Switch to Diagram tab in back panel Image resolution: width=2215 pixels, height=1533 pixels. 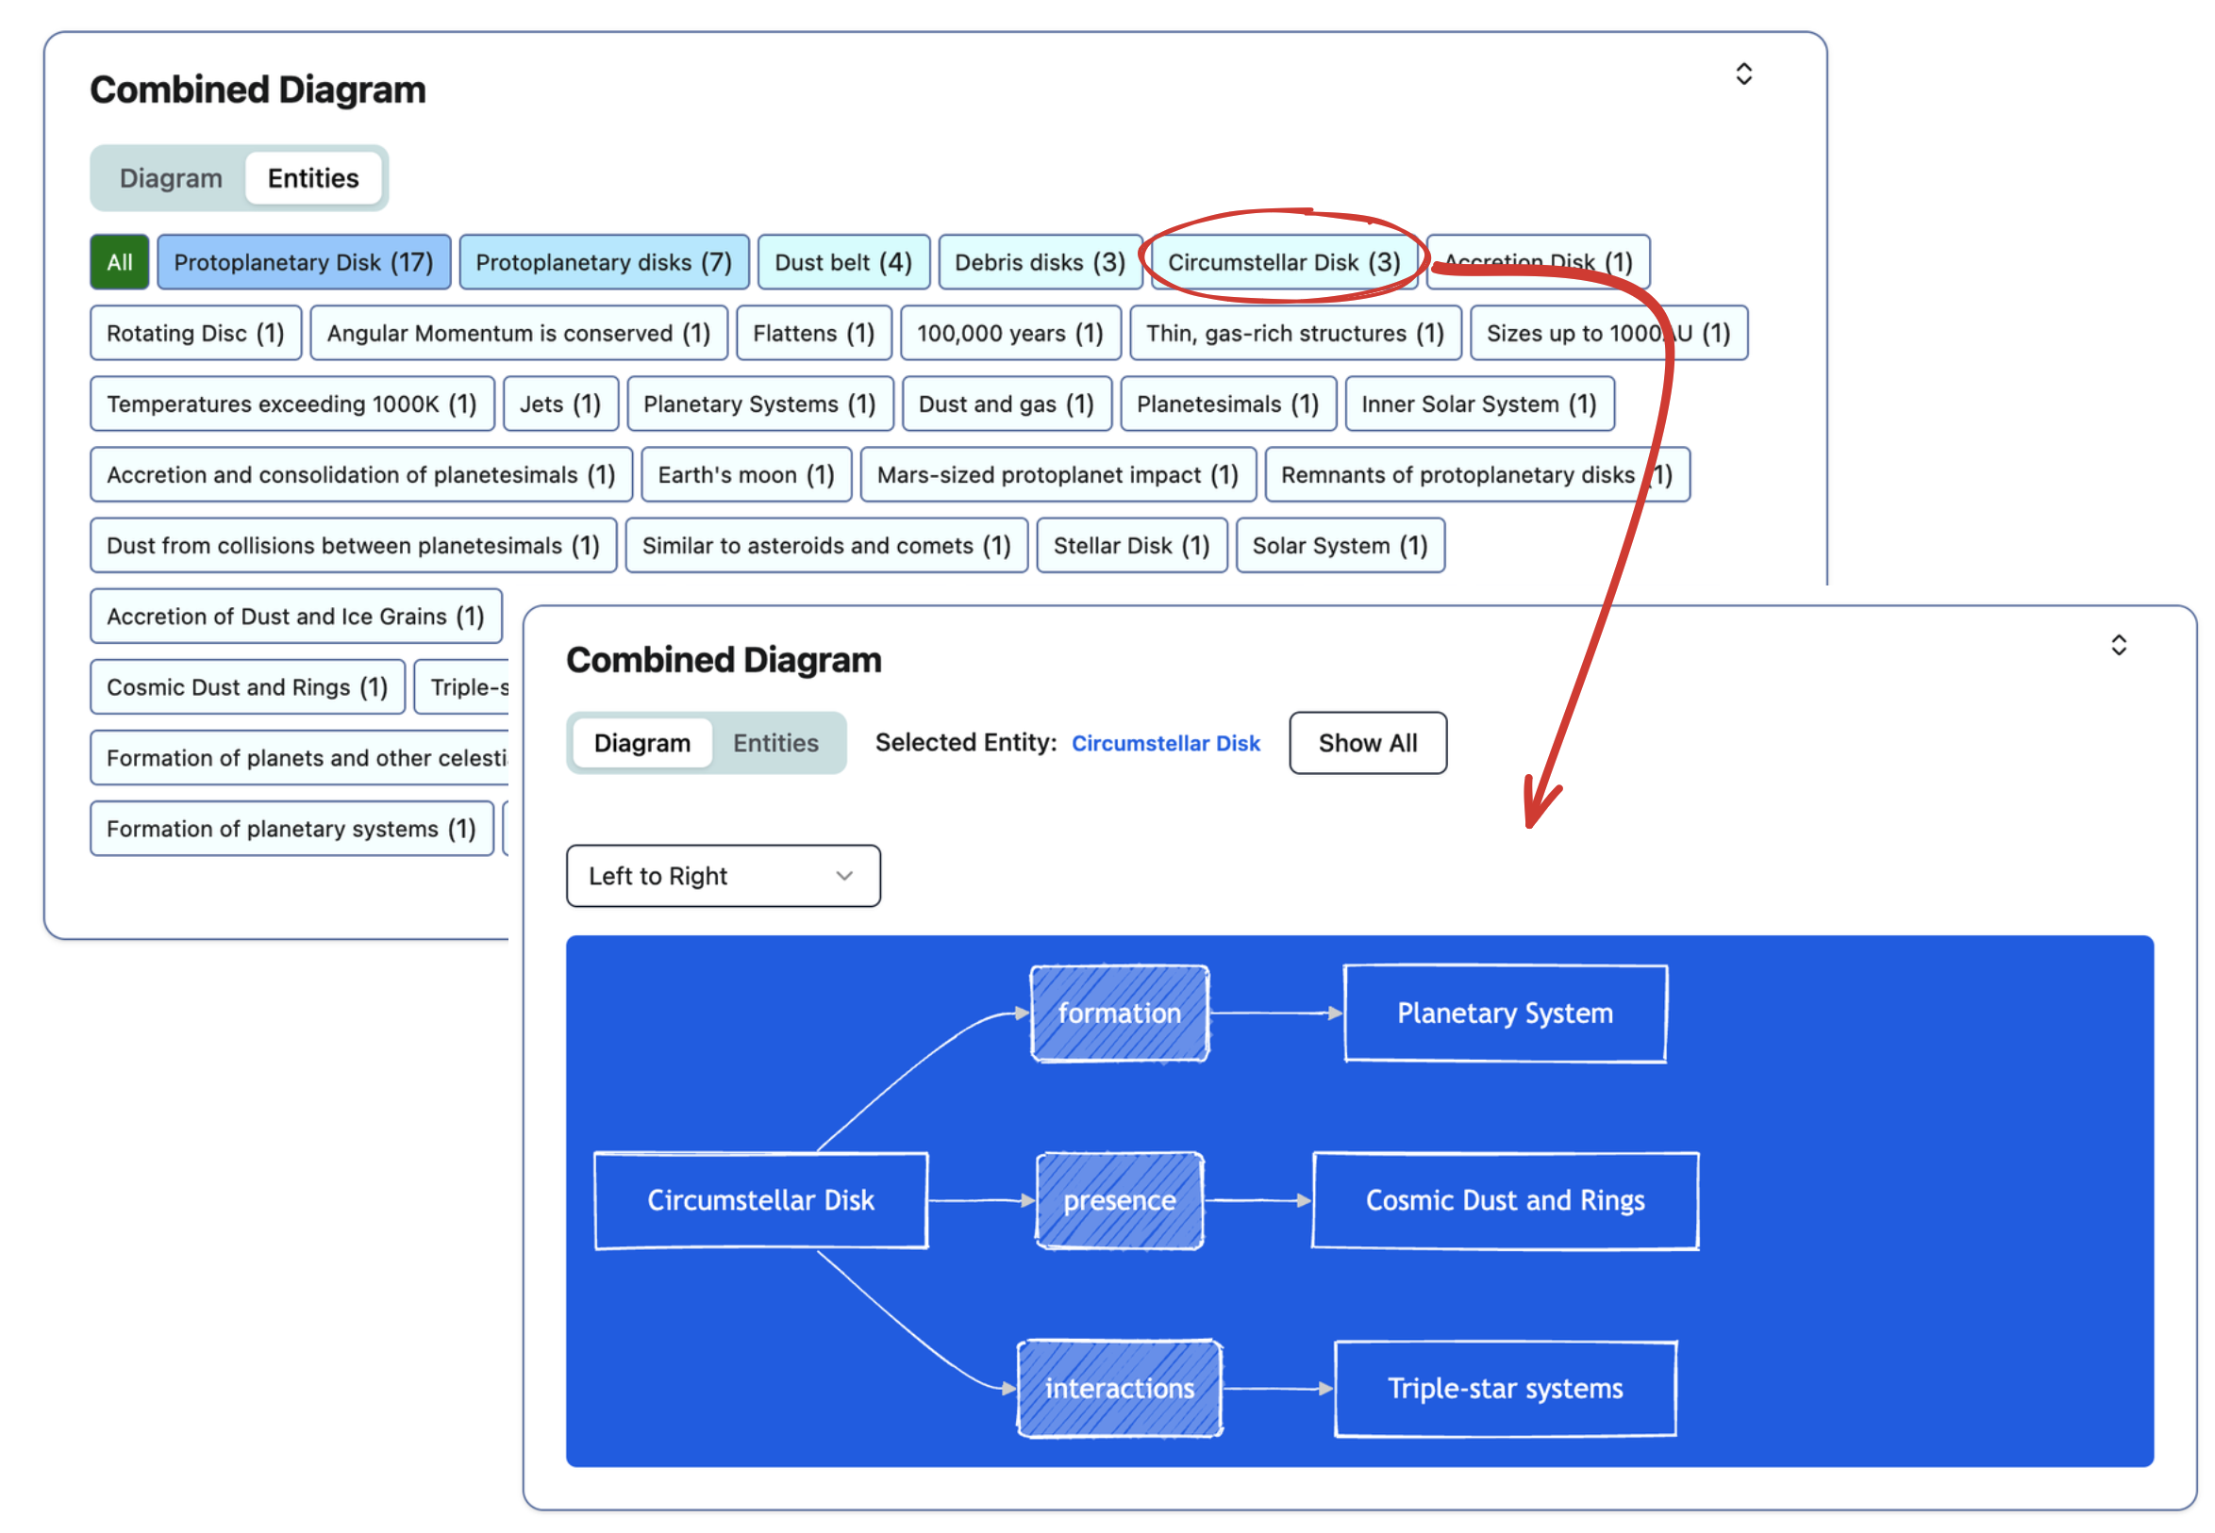171,177
